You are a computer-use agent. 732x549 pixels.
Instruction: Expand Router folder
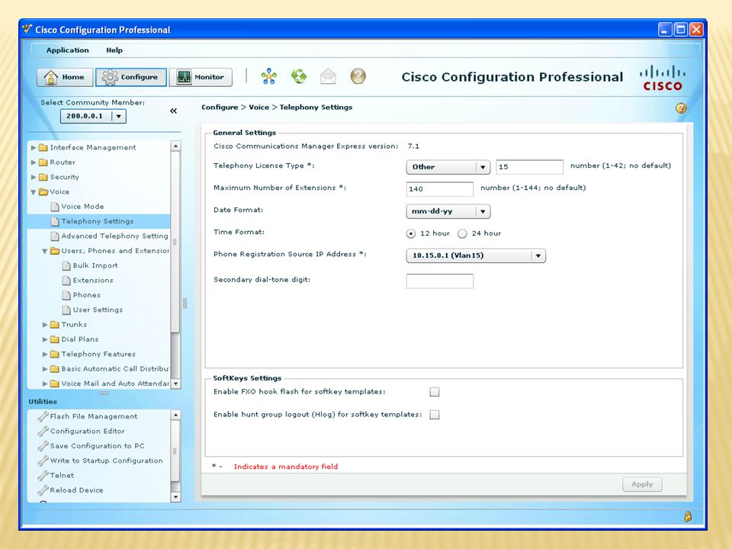[34, 162]
